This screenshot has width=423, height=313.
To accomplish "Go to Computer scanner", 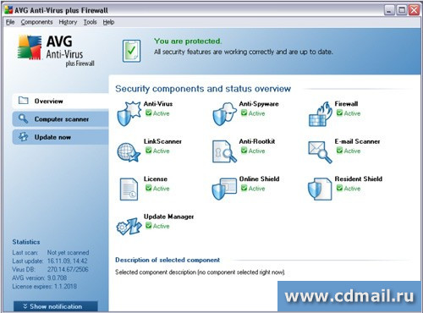I will (x=60, y=119).
